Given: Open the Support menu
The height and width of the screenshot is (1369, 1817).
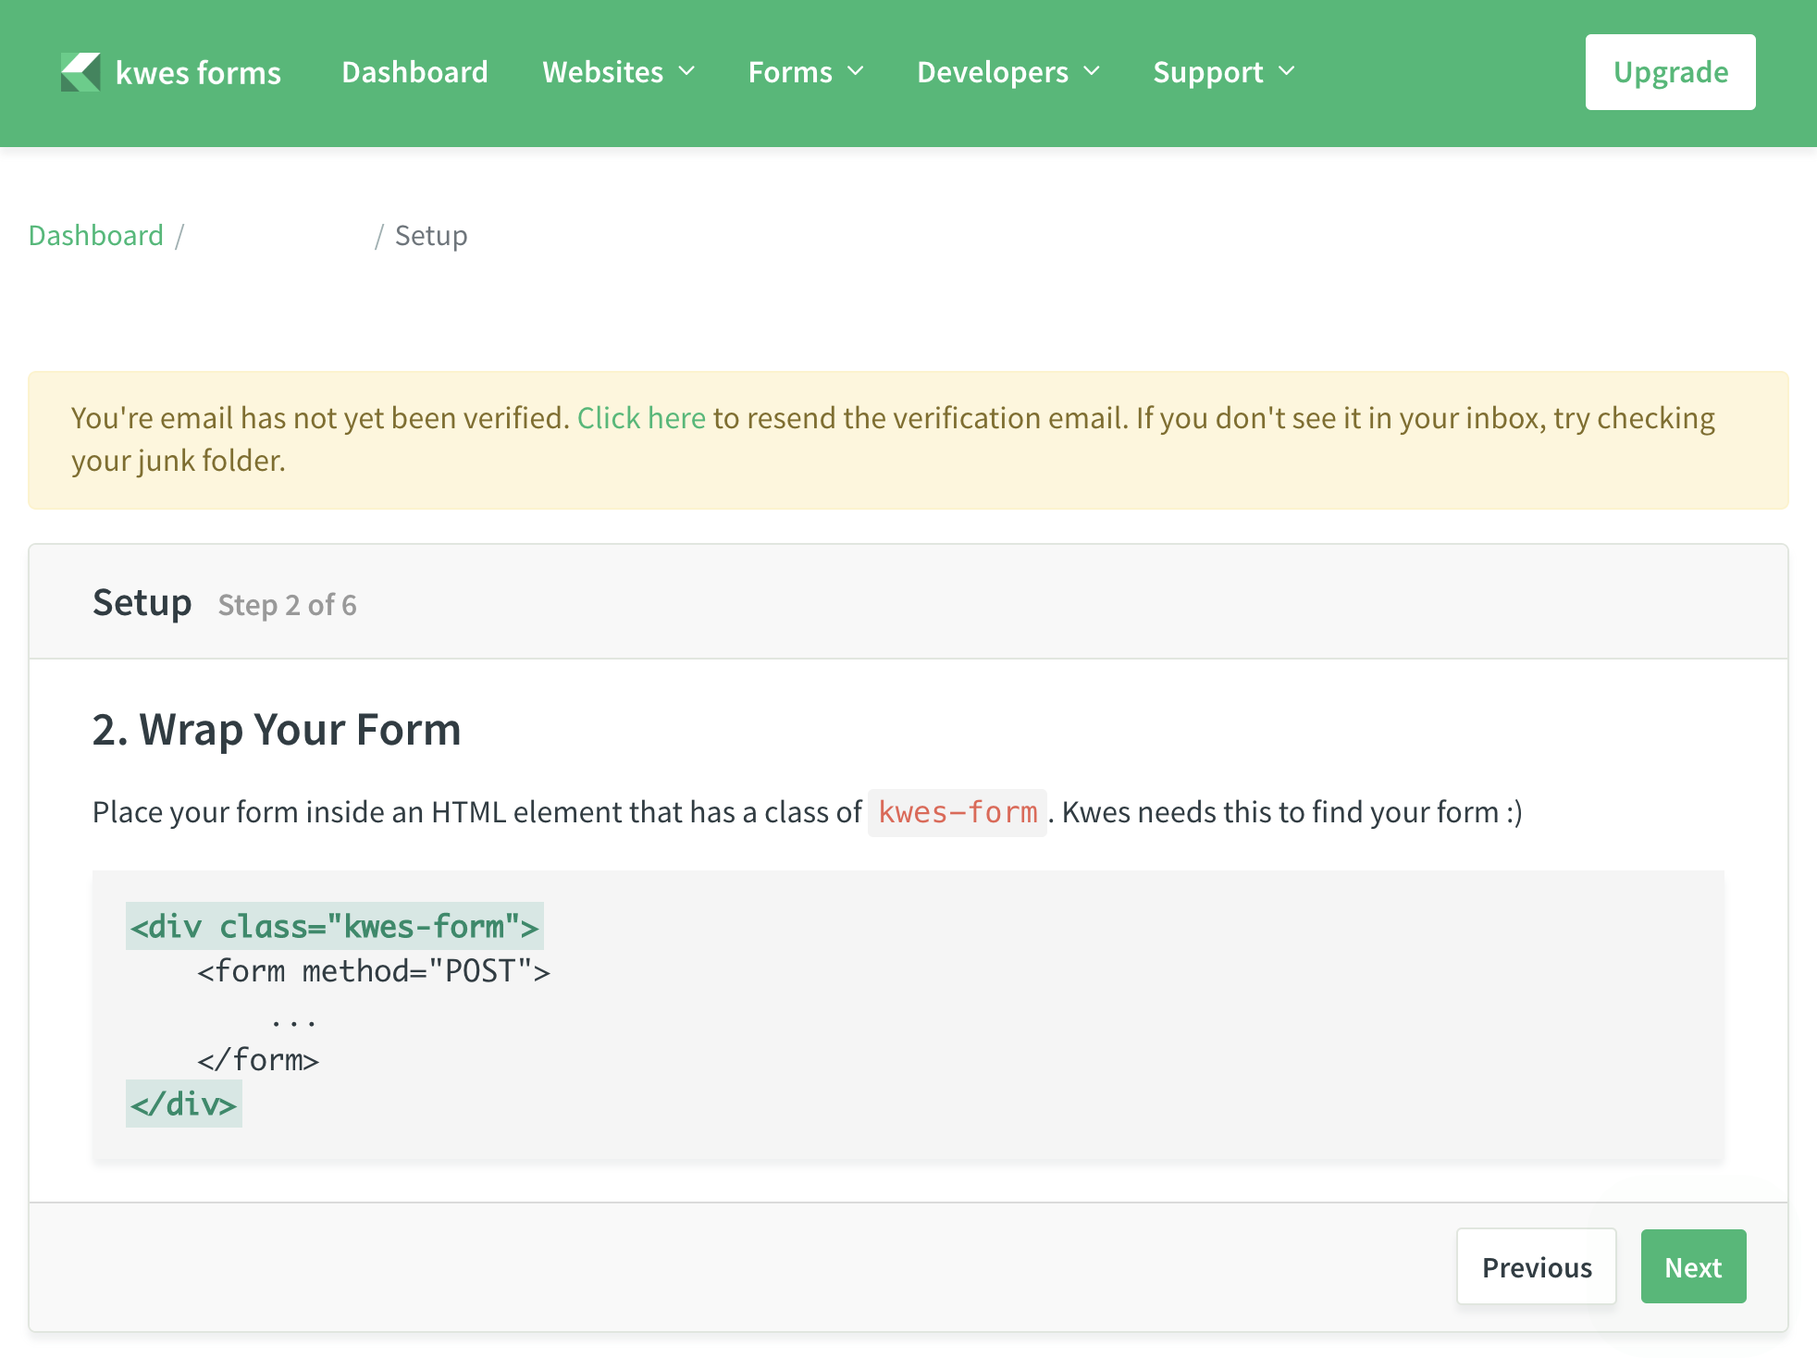Looking at the screenshot, I should pyautogui.click(x=1224, y=72).
